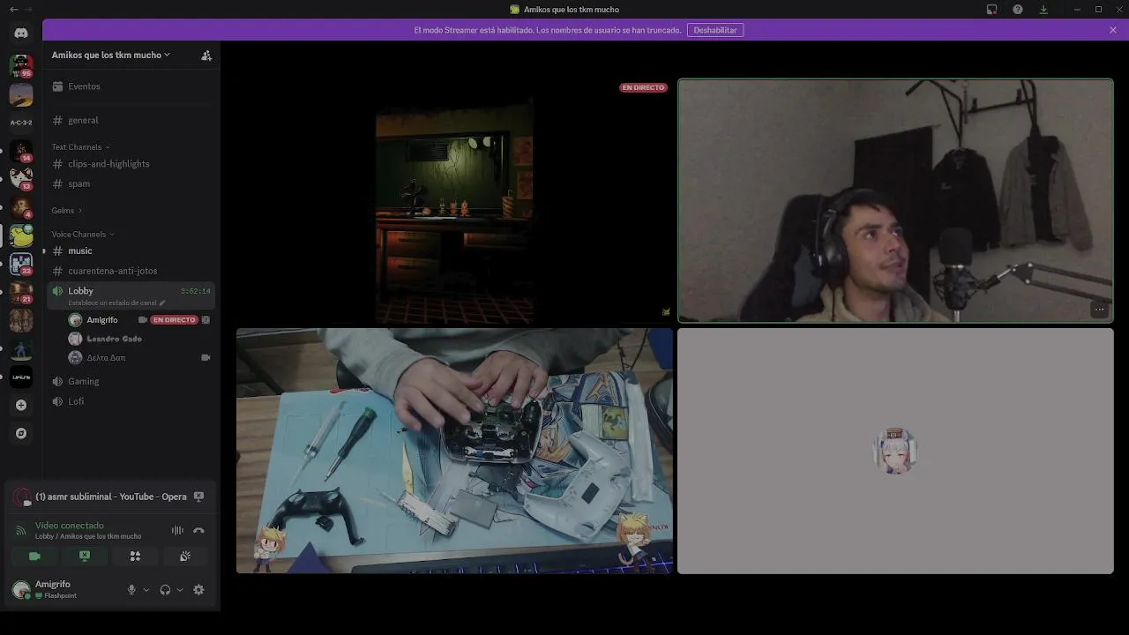Collapse the Text Channels category
The height and width of the screenshot is (635, 1129).
80,147
